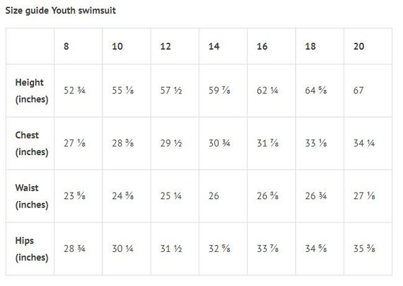The width and height of the screenshot is (403, 286).
Task: Select the size 10 column header
Action: (x=117, y=46)
